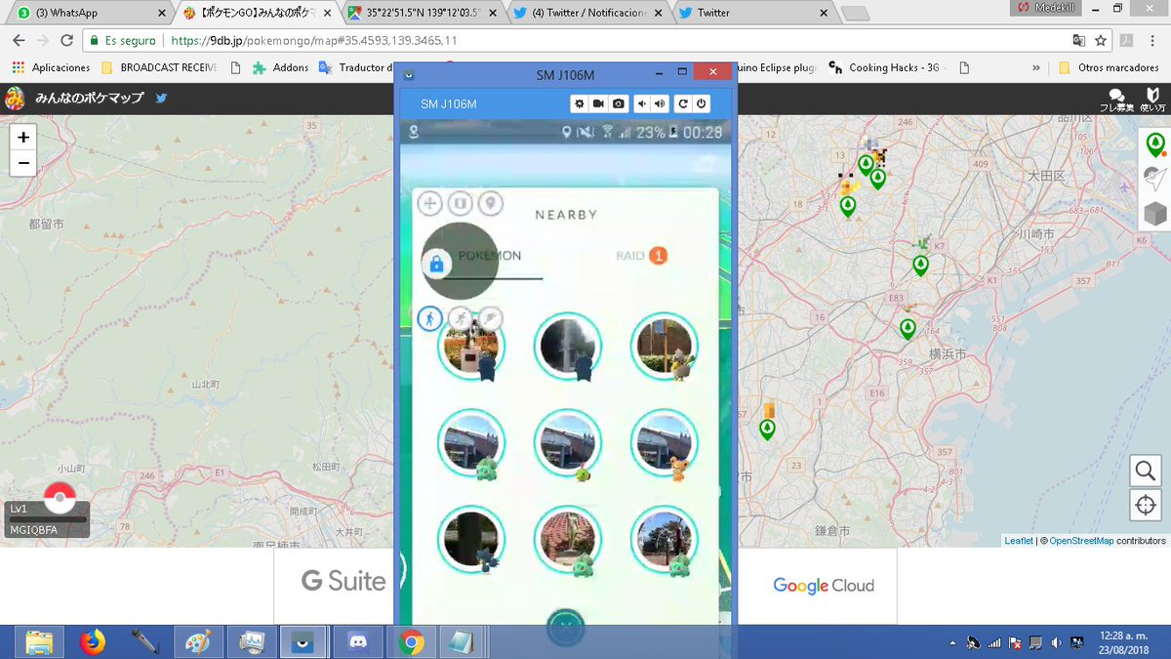Click the フレ募集 chat icon
This screenshot has width=1171, height=659.
[1116, 99]
